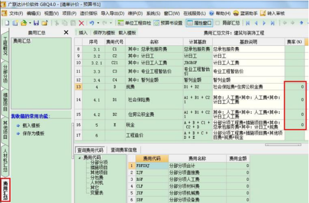Switch to 工程概况 vertical tab
This screenshot has width=309, height=203.
[x=5, y=45]
